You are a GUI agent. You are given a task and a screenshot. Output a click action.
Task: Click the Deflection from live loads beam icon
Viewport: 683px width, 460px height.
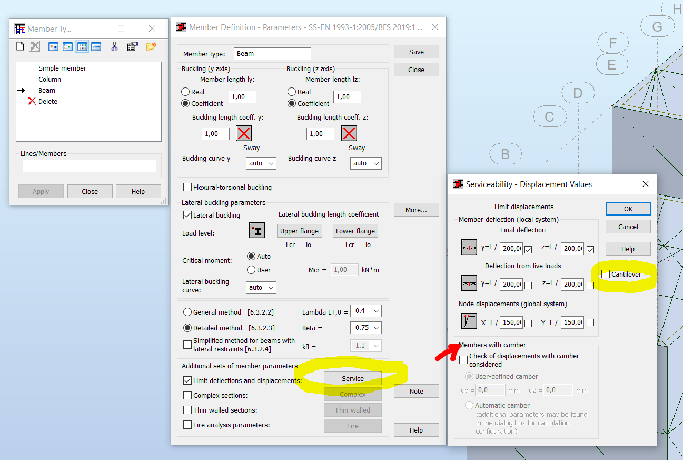(x=469, y=283)
